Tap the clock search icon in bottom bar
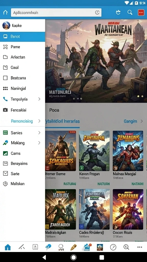This screenshot has width=147, height=262. [x=126, y=247]
